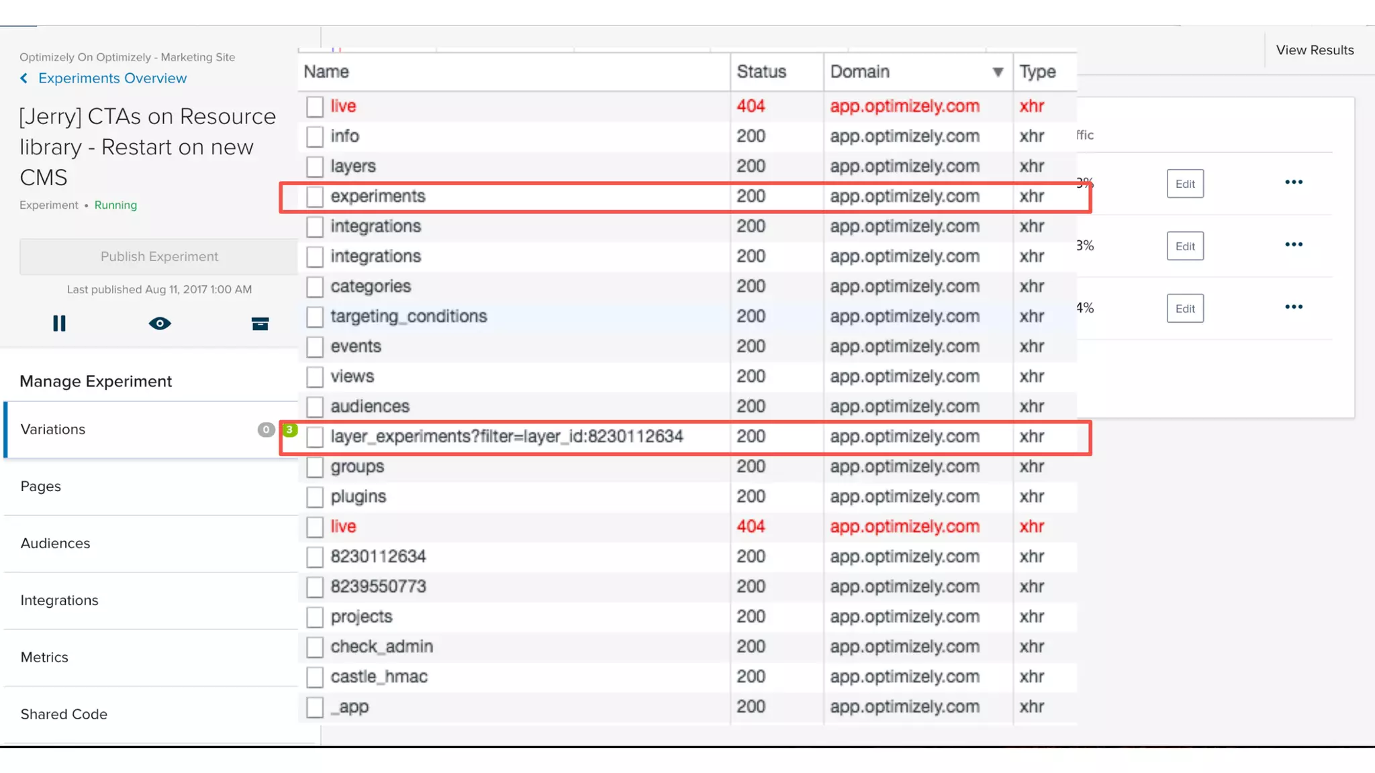Open the Audiences section in sidebar
The image size is (1375, 773).
[55, 544]
